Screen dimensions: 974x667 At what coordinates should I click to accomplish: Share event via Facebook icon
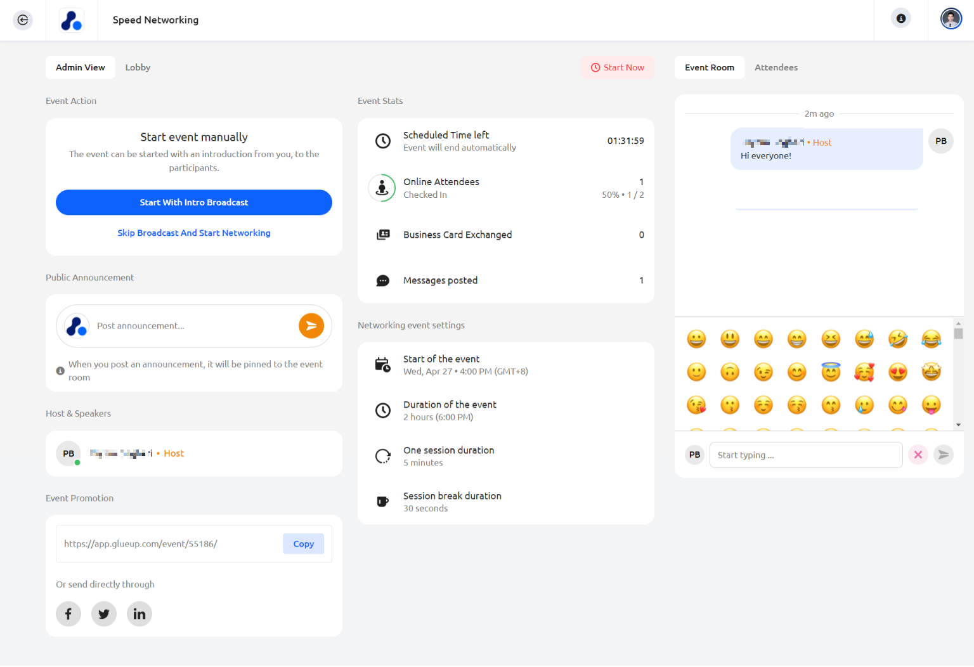pos(68,614)
